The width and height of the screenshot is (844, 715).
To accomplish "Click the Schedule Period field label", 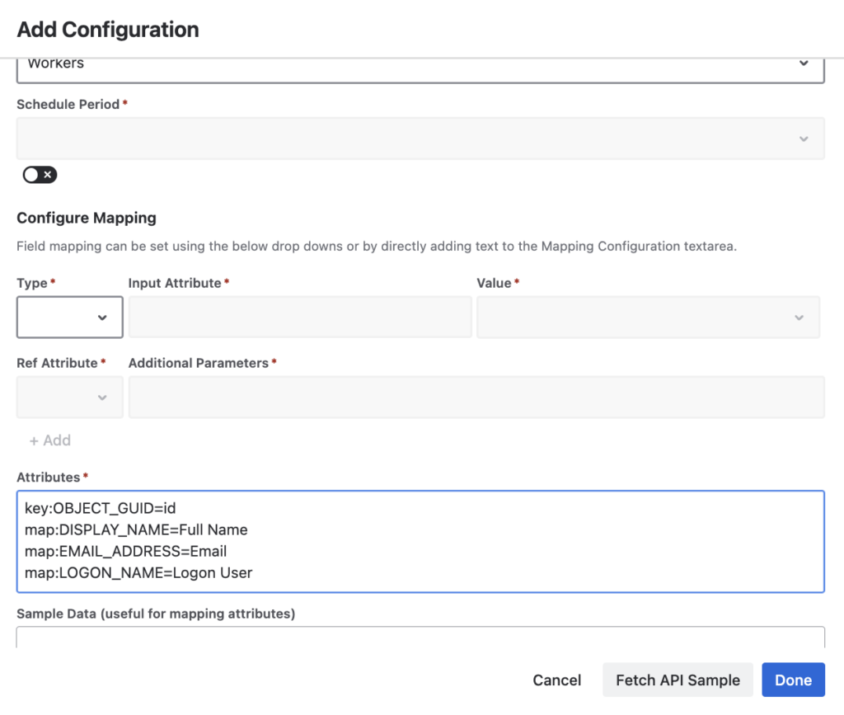I will (x=68, y=105).
